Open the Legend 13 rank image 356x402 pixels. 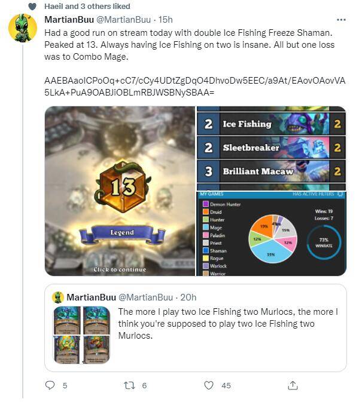click(120, 191)
